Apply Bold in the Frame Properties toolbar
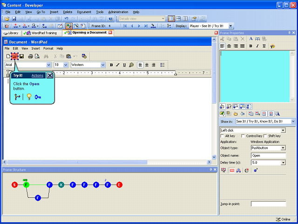The height and width of the screenshot is (224, 298). (x=251, y=46)
